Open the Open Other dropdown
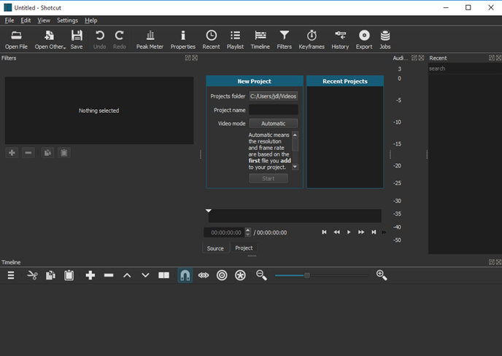502x356 pixels. click(50, 39)
